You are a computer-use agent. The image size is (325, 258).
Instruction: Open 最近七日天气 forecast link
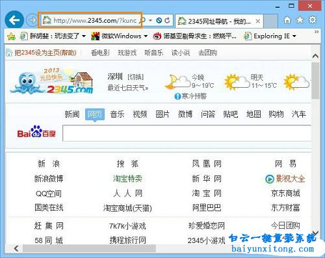128,88
